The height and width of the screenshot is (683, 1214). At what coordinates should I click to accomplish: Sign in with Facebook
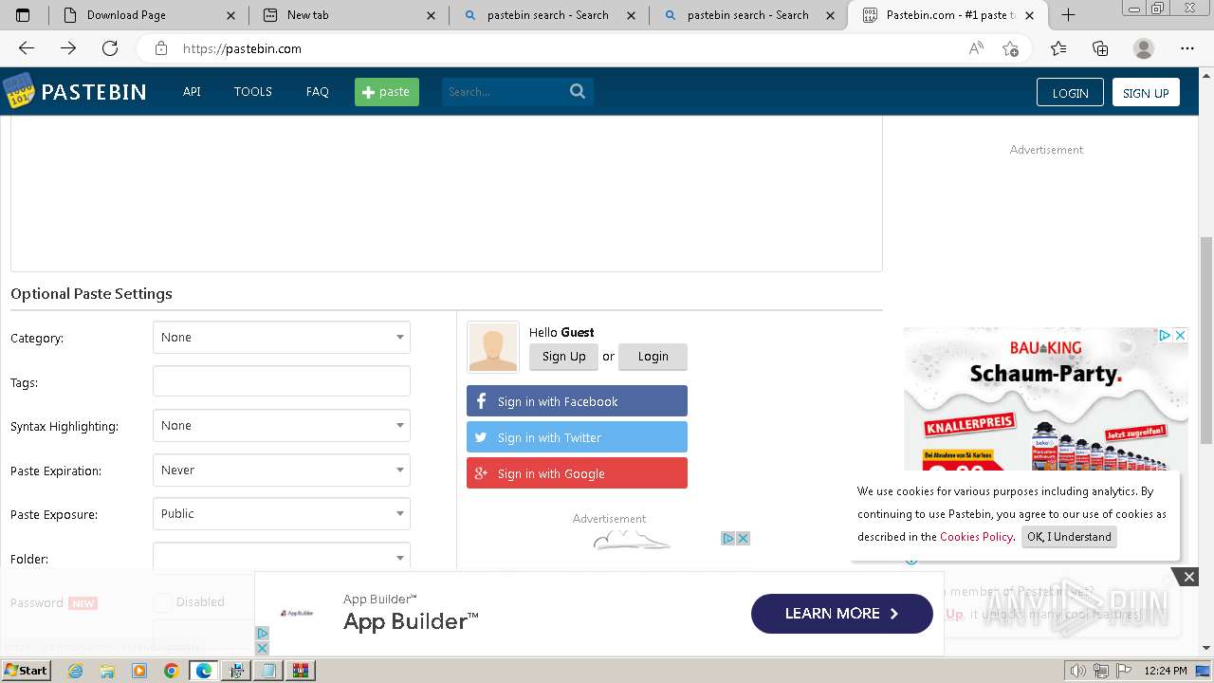577,401
